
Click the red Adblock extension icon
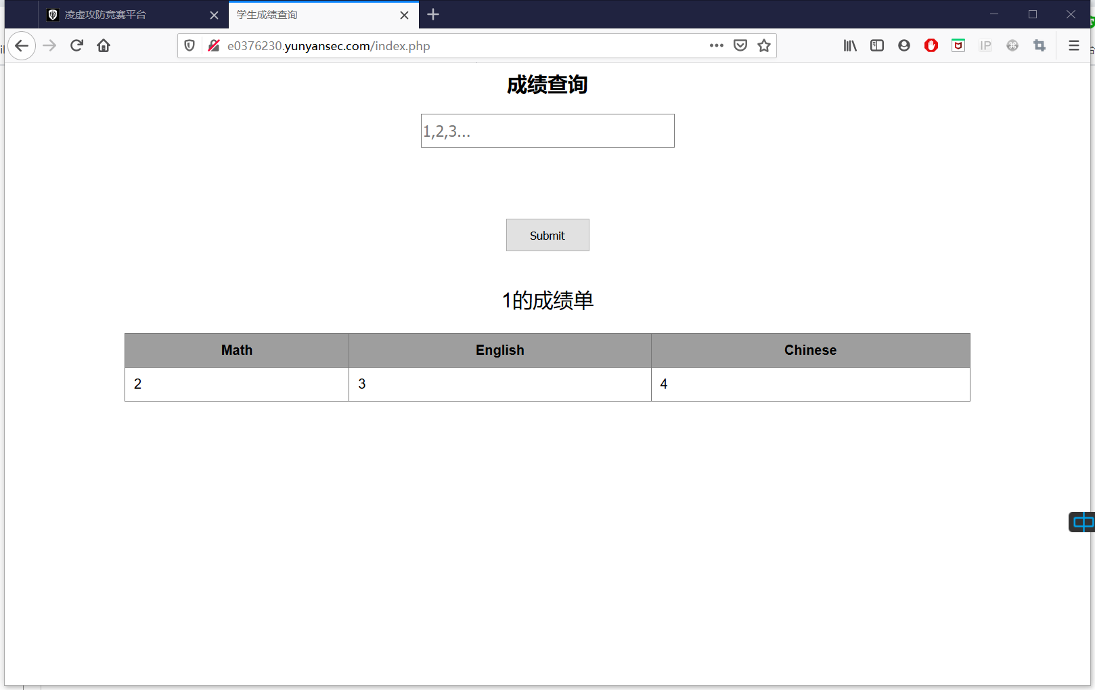[931, 45]
